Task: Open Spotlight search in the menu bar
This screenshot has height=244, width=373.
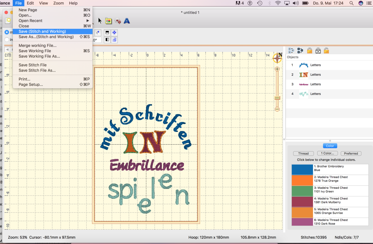Action: (x=352, y=3)
